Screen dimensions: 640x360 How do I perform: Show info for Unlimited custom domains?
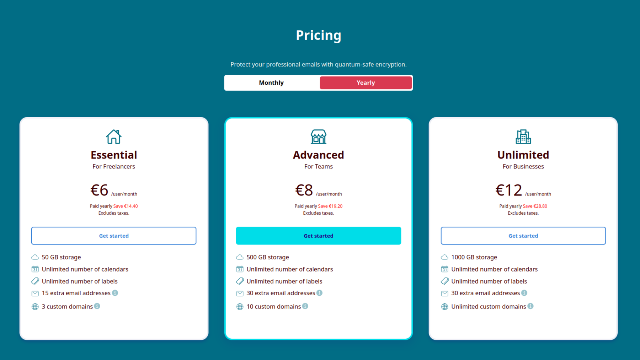[x=530, y=306]
